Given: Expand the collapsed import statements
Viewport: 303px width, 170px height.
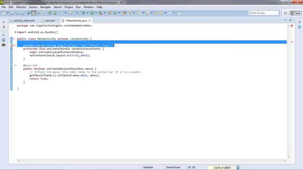Looking at the screenshot, I should pyautogui.click(x=15, y=32).
